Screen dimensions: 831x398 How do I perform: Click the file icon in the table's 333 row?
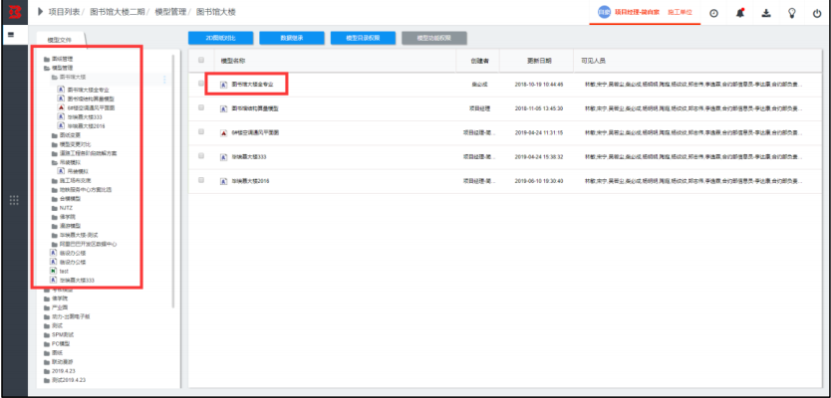(x=223, y=157)
